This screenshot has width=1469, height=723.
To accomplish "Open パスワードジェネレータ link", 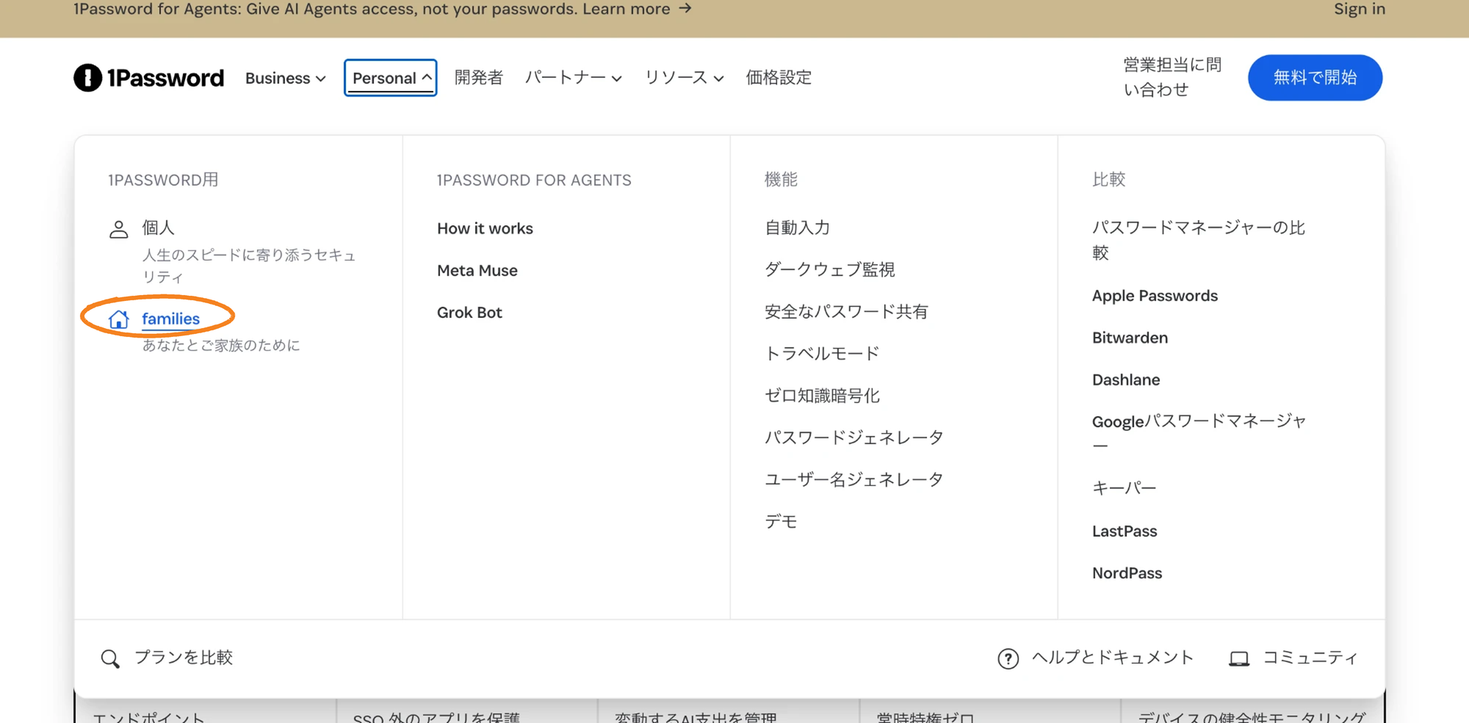I will pyautogui.click(x=854, y=437).
